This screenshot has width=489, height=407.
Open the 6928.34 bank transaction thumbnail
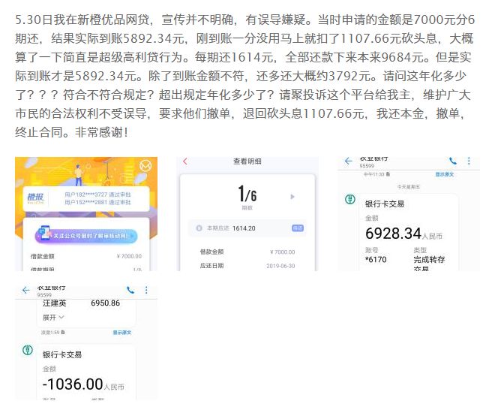409,214
